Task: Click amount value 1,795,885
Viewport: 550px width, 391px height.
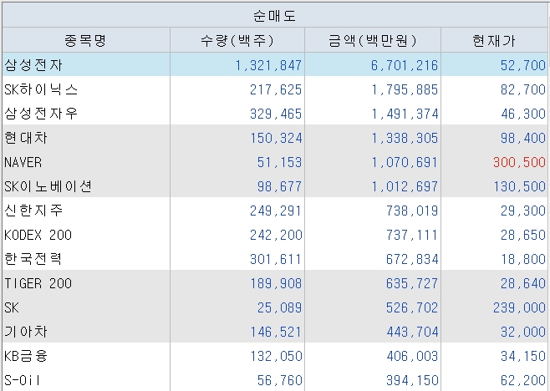Action: (405, 89)
